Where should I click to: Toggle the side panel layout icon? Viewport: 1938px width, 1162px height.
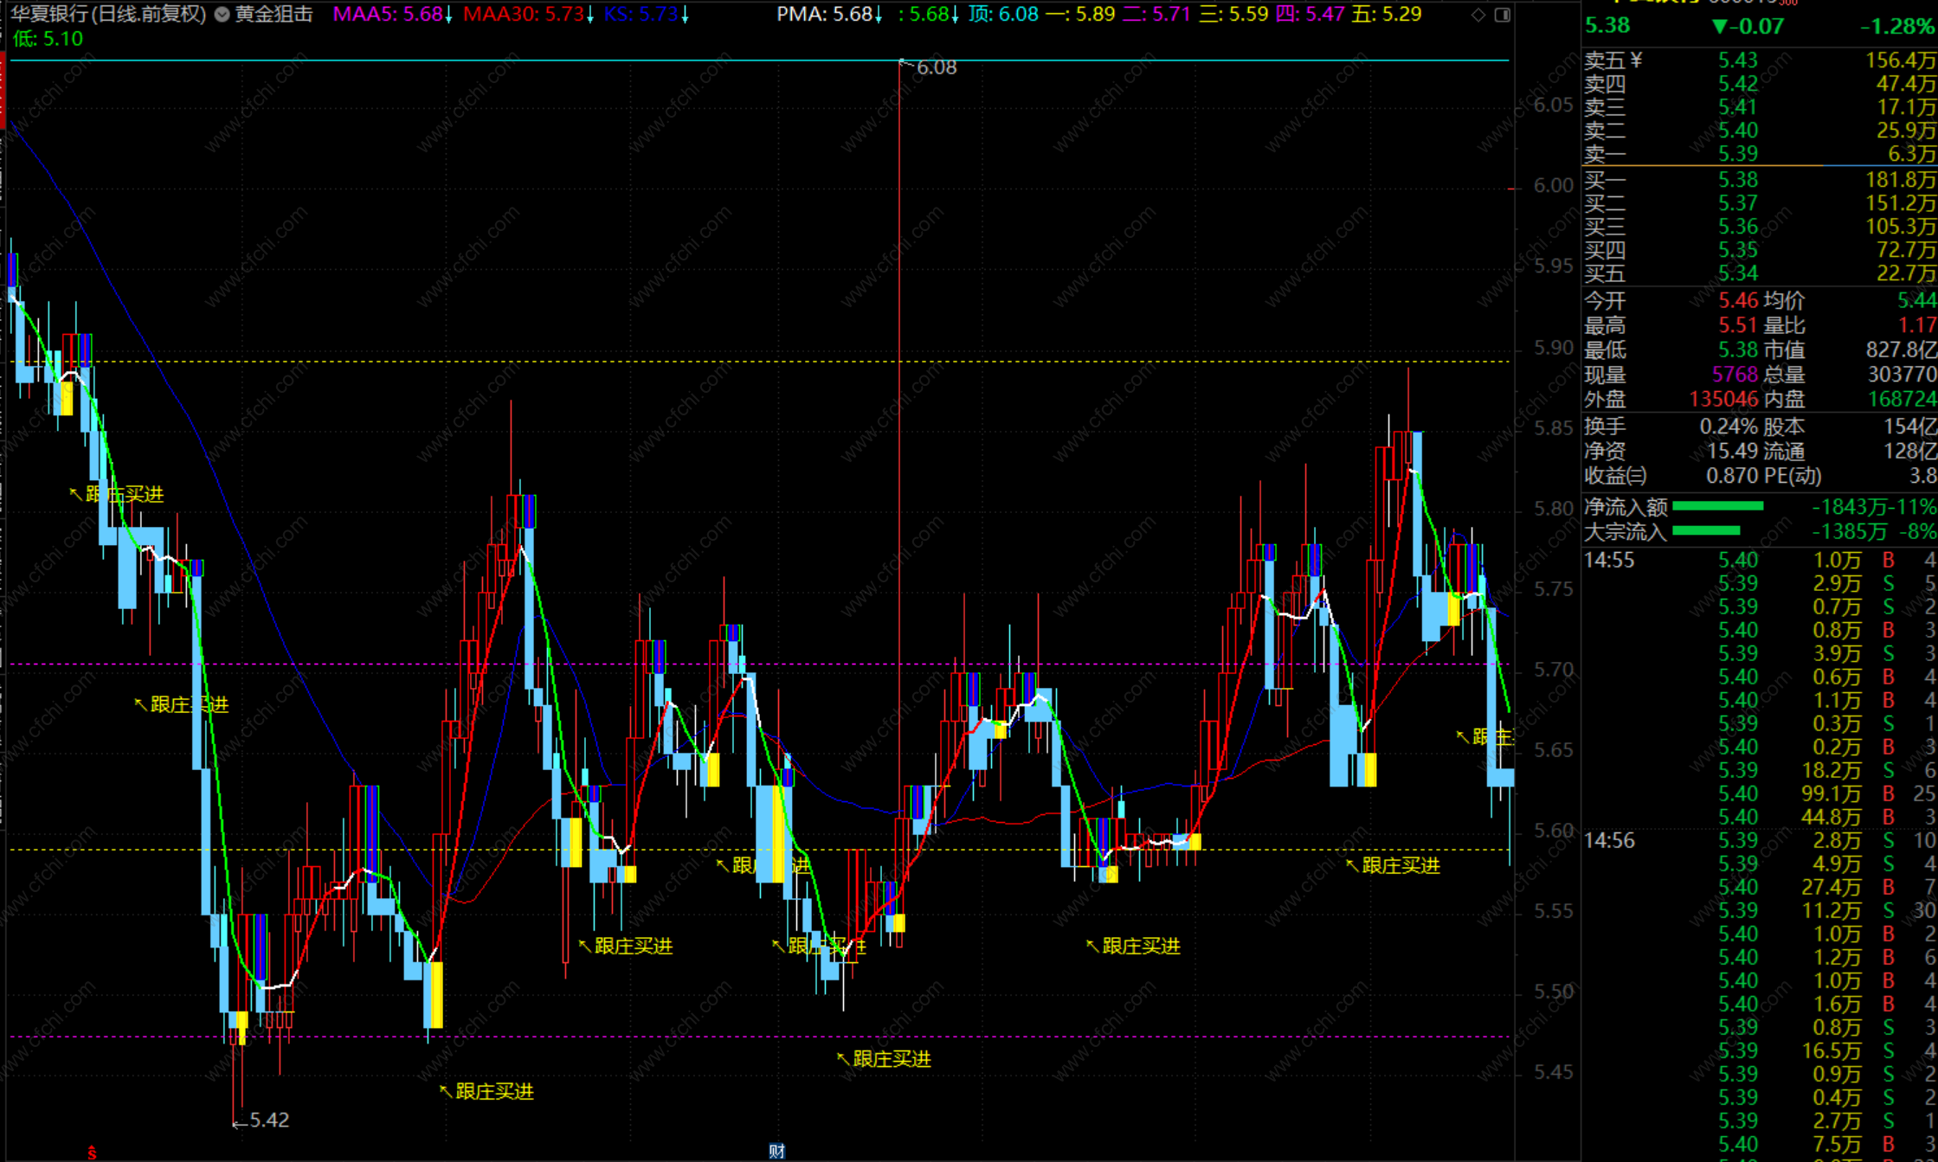[x=1503, y=15]
